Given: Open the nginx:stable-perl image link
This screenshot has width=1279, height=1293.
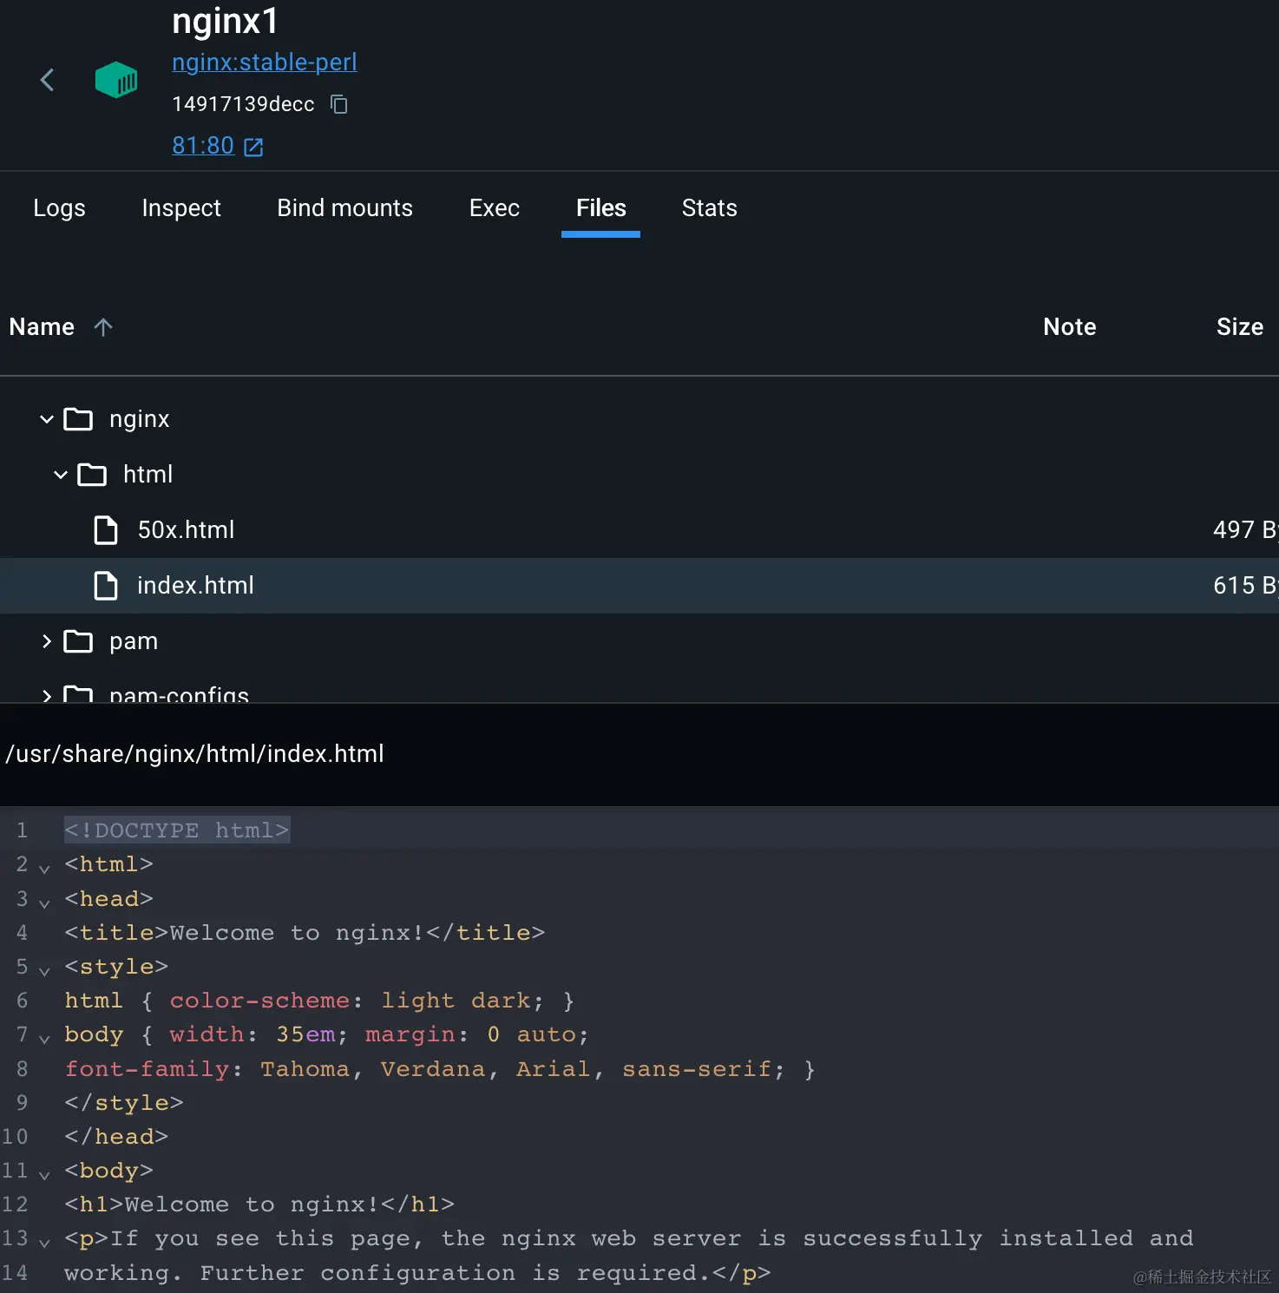Looking at the screenshot, I should (x=265, y=62).
